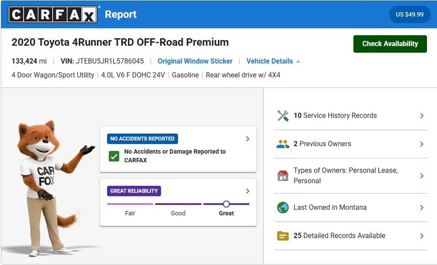Click the Vehicle Details link

coord(269,61)
